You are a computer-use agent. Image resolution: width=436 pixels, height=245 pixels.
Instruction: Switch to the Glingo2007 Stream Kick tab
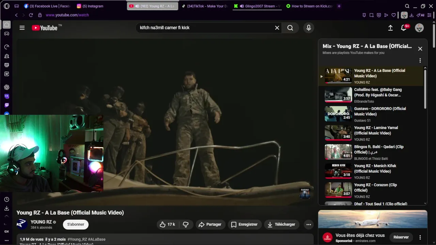pyautogui.click(x=257, y=6)
